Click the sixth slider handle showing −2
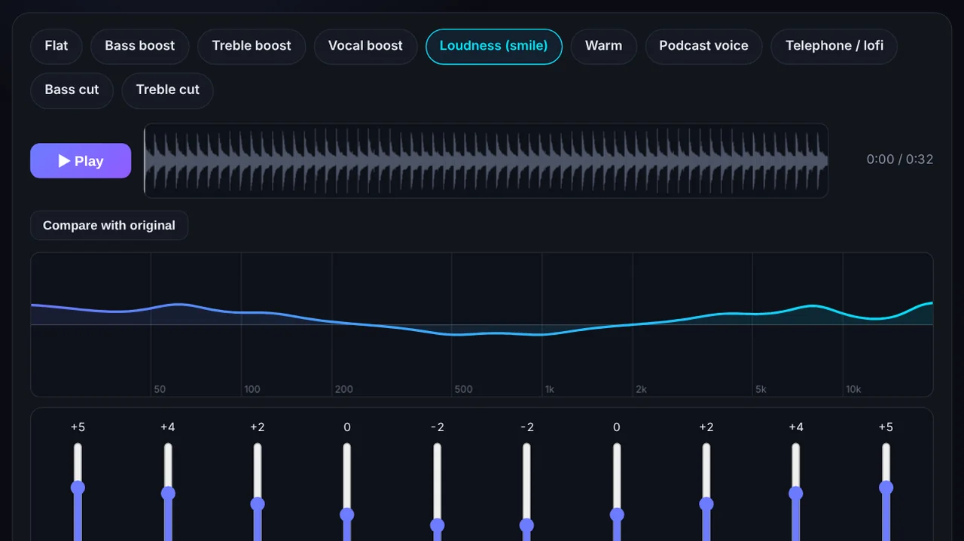 (526, 525)
